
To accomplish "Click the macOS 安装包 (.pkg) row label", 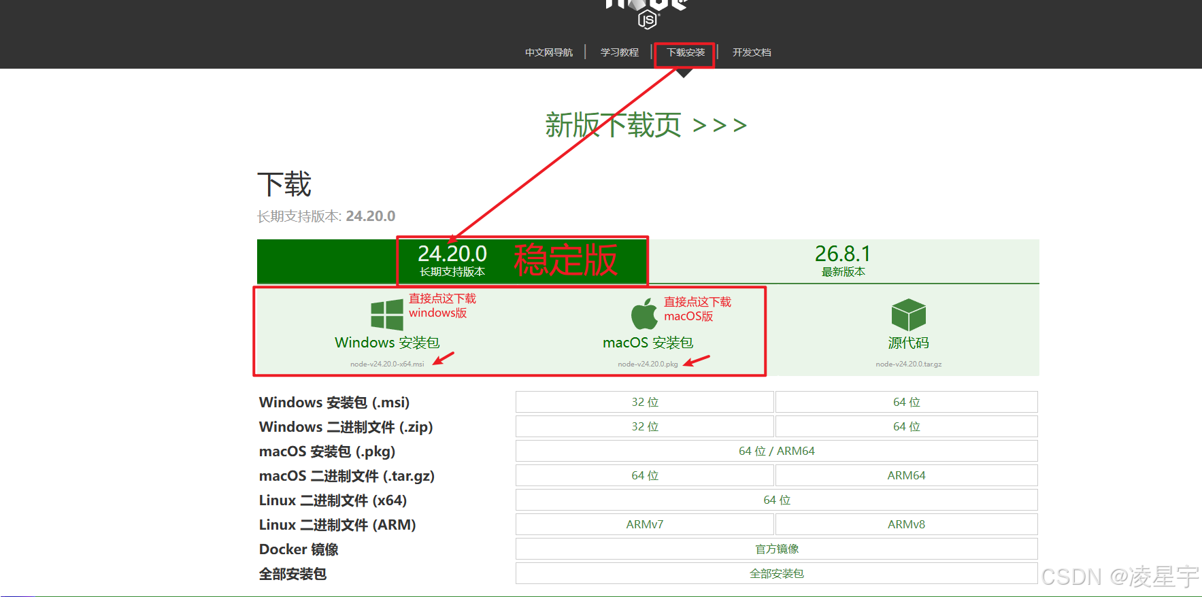I will (327, 451).
